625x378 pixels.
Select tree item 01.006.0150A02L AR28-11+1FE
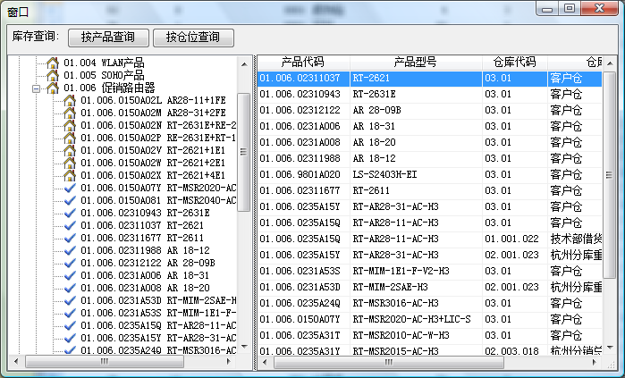point(153,100)
